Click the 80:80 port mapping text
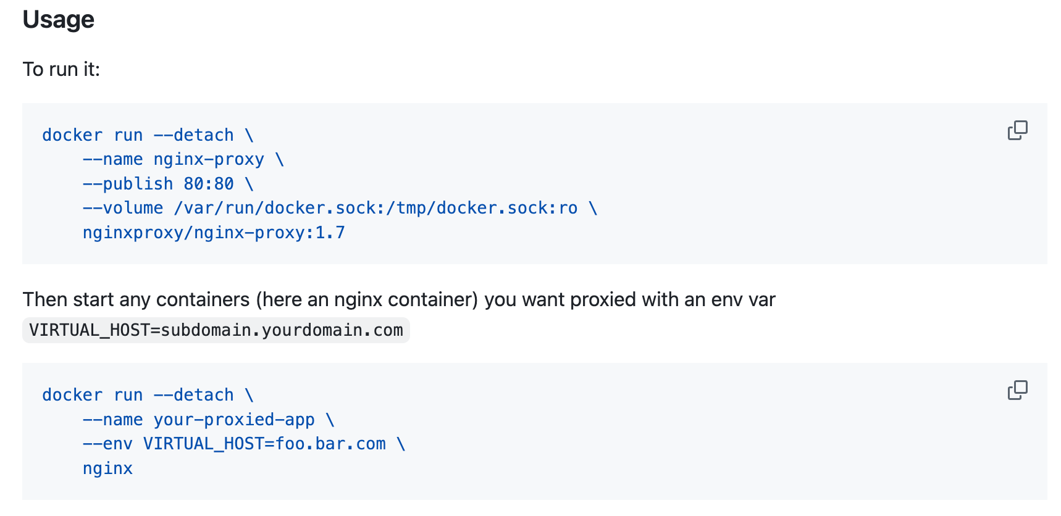 click(209, 184)
